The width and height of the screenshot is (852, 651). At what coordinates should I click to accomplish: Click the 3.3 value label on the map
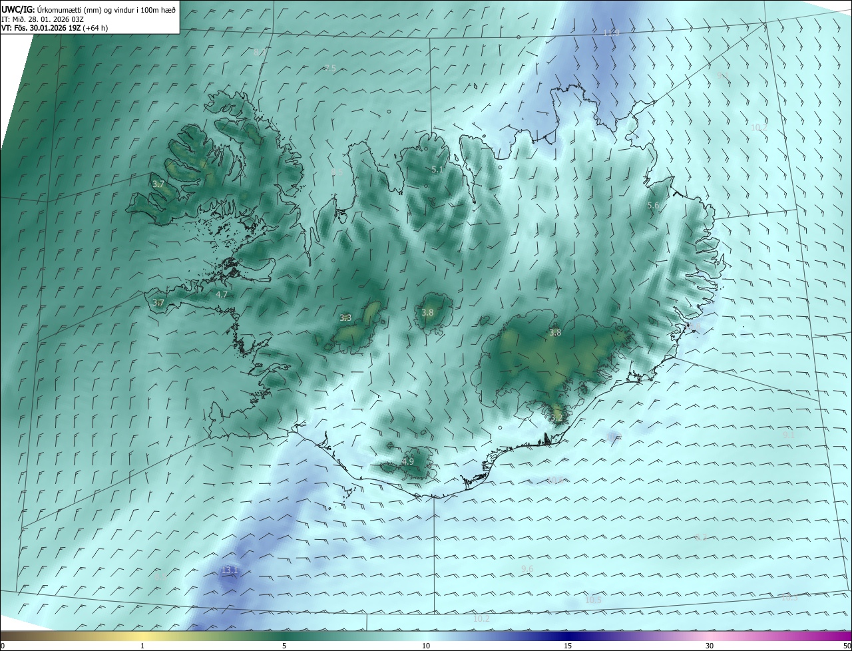coord(345,318)
